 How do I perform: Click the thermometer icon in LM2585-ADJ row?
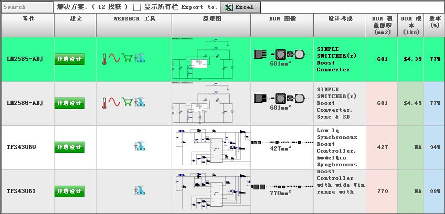pos(104,59)
